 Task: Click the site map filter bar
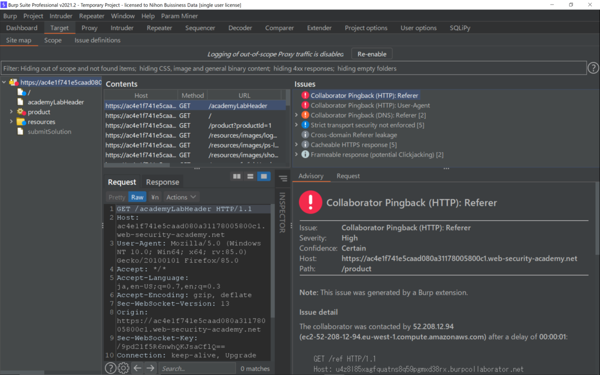pos(294,68)
